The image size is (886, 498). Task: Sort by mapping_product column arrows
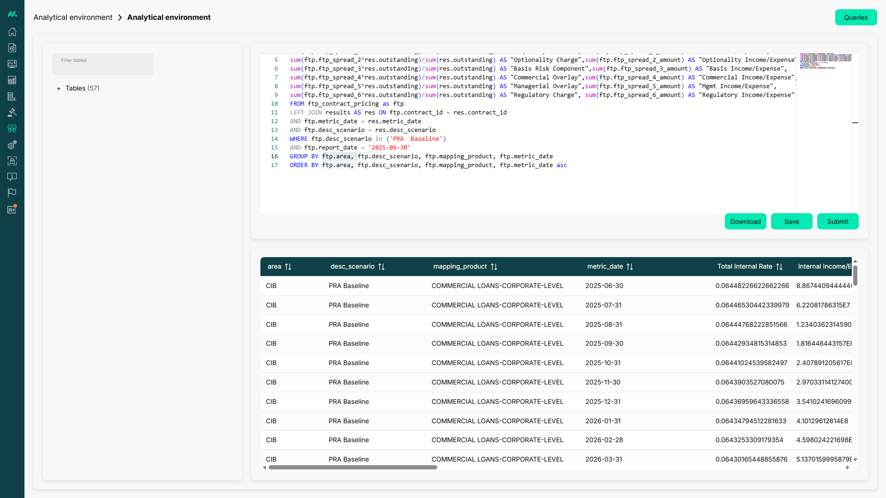click(x=494, y=267)
